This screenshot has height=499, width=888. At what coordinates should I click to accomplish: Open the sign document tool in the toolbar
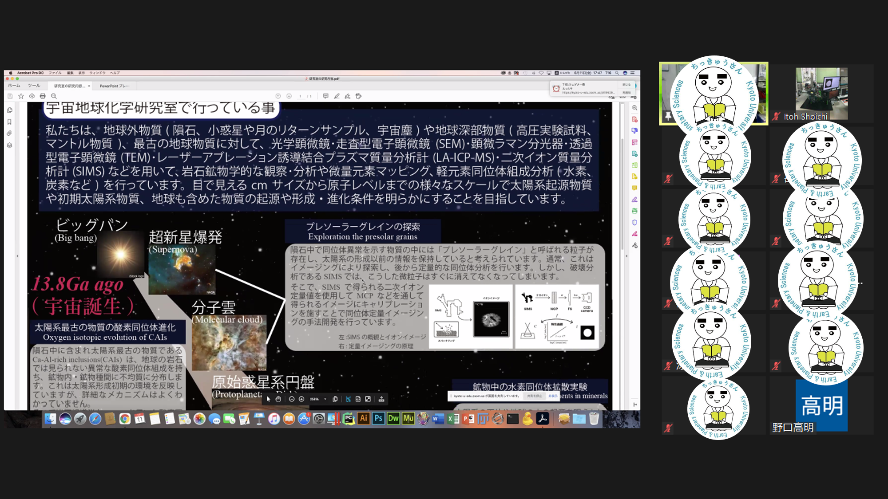347,96
